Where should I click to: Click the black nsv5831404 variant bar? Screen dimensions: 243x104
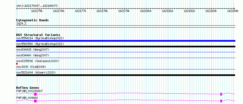pyautogui.click(x=126, y=75)
